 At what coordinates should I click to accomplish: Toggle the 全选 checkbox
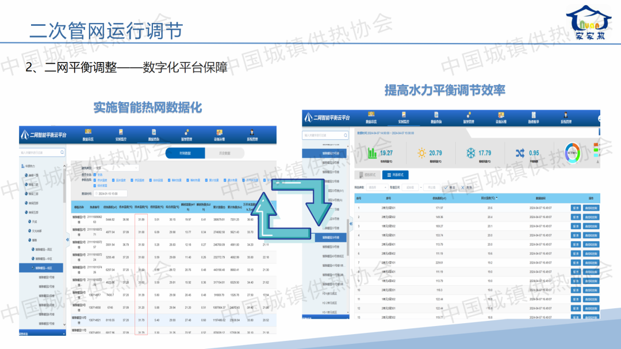click(x=94, y=174)
